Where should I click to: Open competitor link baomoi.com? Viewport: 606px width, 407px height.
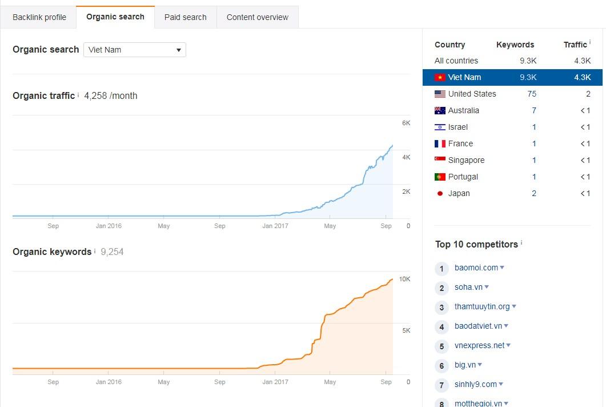click(476, 268)
